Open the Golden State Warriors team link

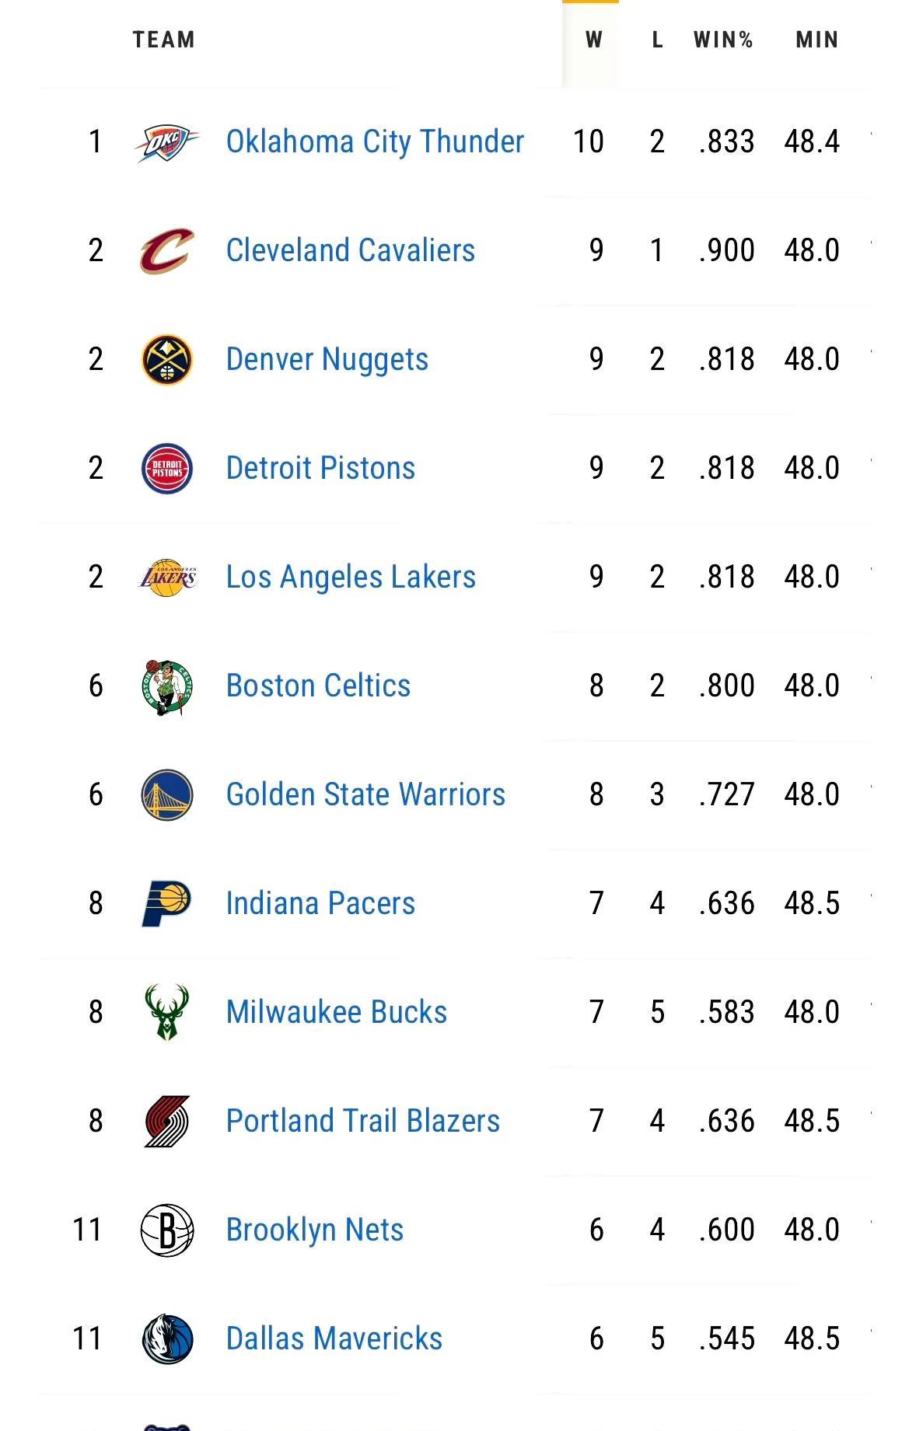[x=365, y=795]
